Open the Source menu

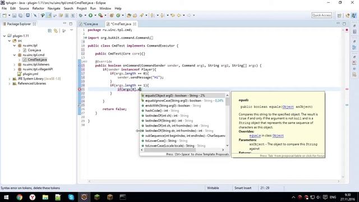(x=24, y=8)
